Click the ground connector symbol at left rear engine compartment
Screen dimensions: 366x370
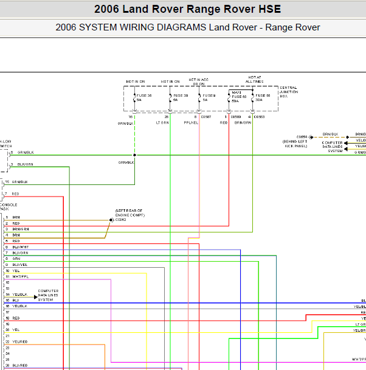[x=111, y=220]
